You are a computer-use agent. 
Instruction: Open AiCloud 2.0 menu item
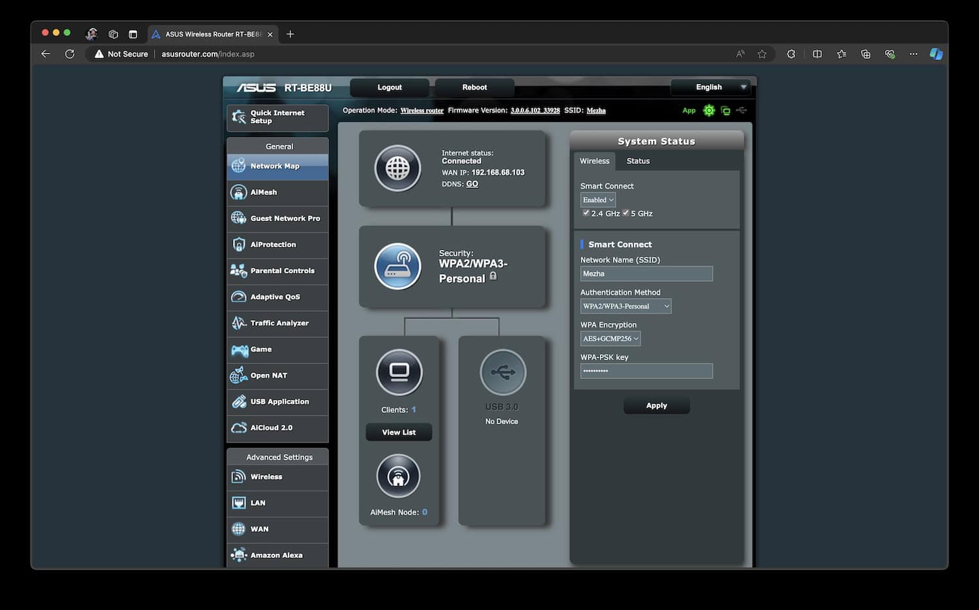click(277, 428)
